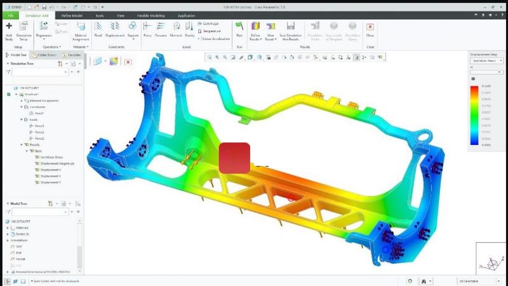
Task: Click Linear Acceleration load option
Action: click(x=213, y=39)
